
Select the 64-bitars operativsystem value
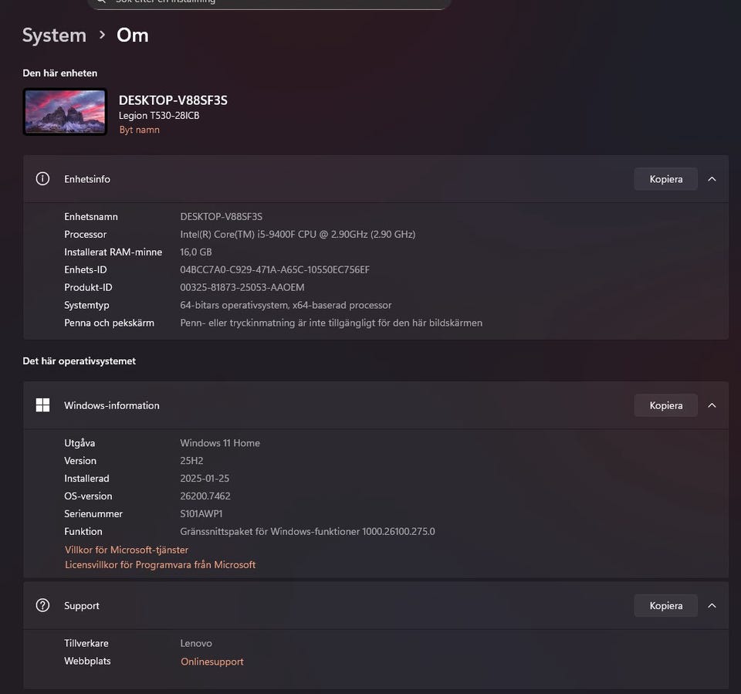click(286, 305)
